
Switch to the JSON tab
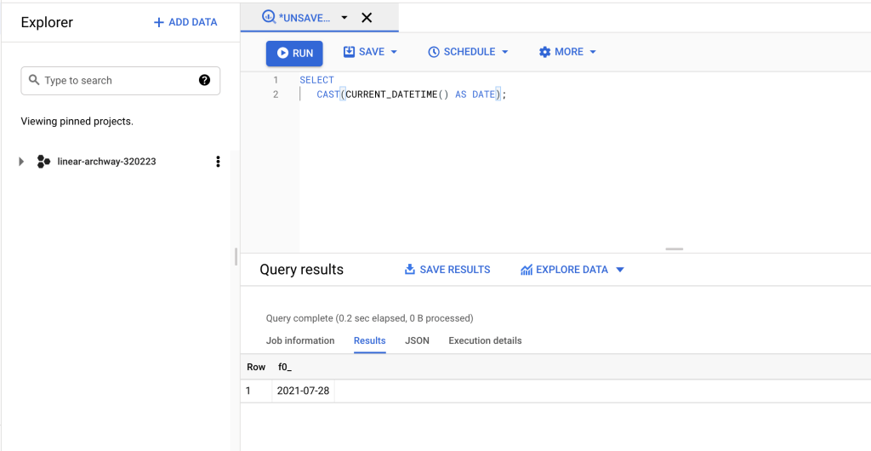tap(417, 340)
